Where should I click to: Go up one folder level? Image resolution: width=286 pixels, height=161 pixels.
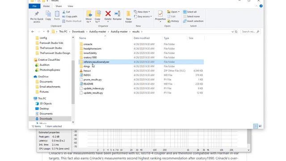(x=48, y=32)
